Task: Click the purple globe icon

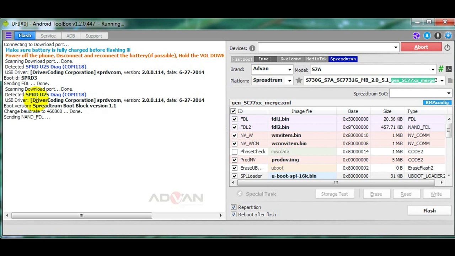Action: pyautogui.click(x=416, y=36)
